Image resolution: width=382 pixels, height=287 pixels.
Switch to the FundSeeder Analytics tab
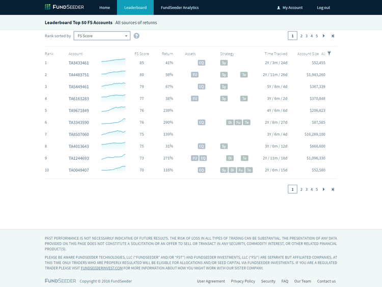click(x=180, y=8)
